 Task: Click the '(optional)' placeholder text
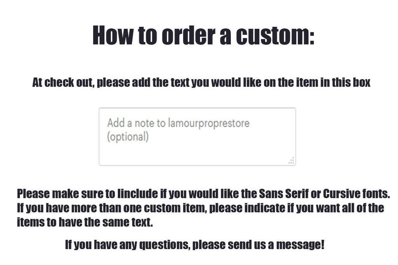click(127, 137)
